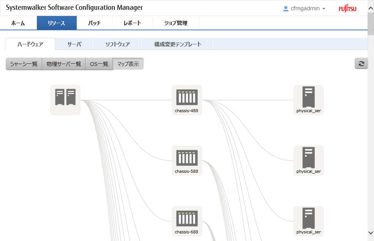Select the chassis-588 node icon
Image resolution: width=374 pixels, height=241 pixels.
click(187, 158)
